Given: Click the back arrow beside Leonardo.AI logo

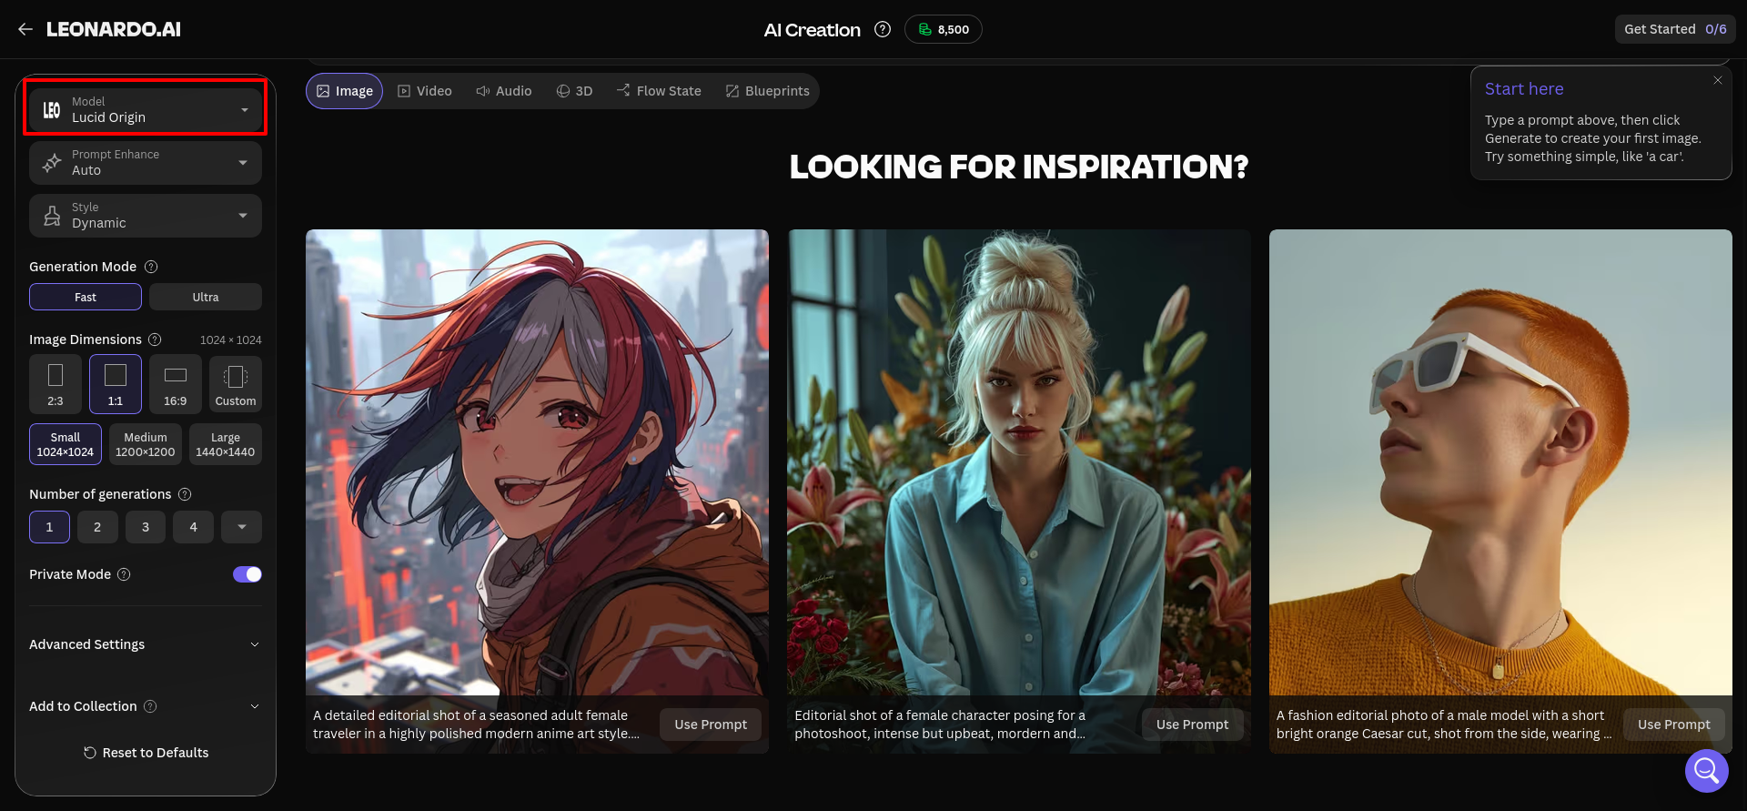Looking at the screenshot, I should (x=25, y=29).
